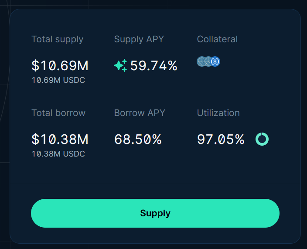Click the 68.50% borrow APY value
The width and height of the screenshot is (307, 249).
tap(138, 140)
